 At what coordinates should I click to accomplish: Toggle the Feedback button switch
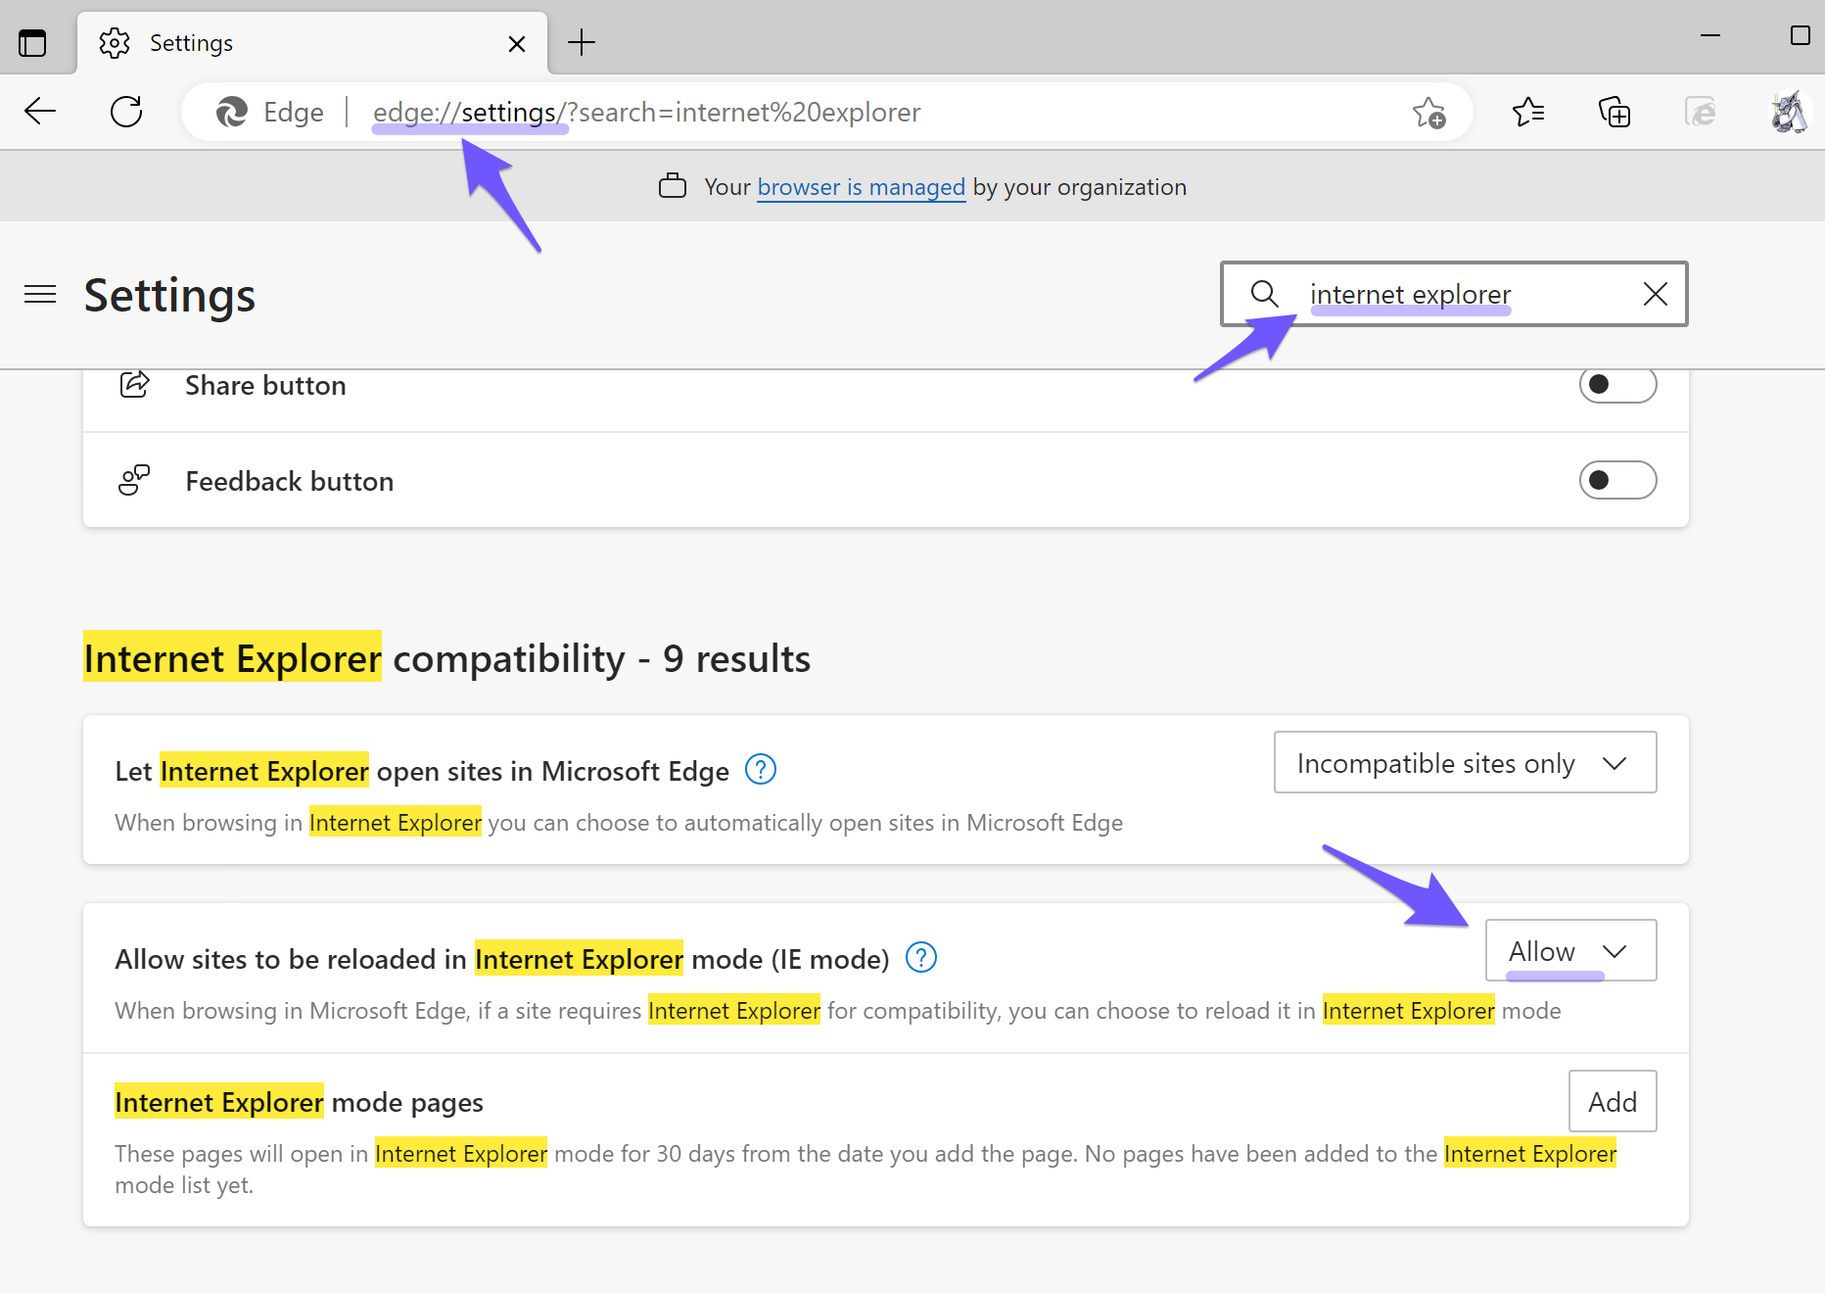point(1617,480)
